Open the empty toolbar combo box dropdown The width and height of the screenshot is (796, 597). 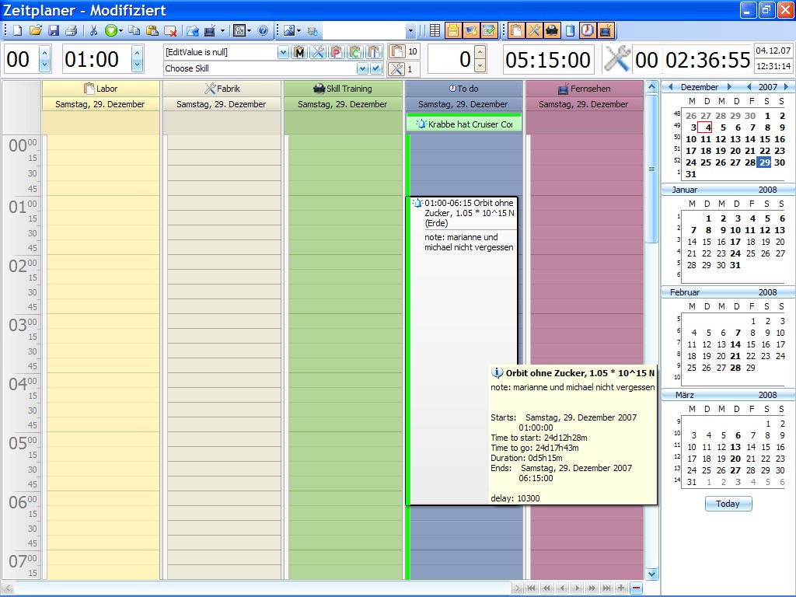pyautogui.click(x=410, y=31)
